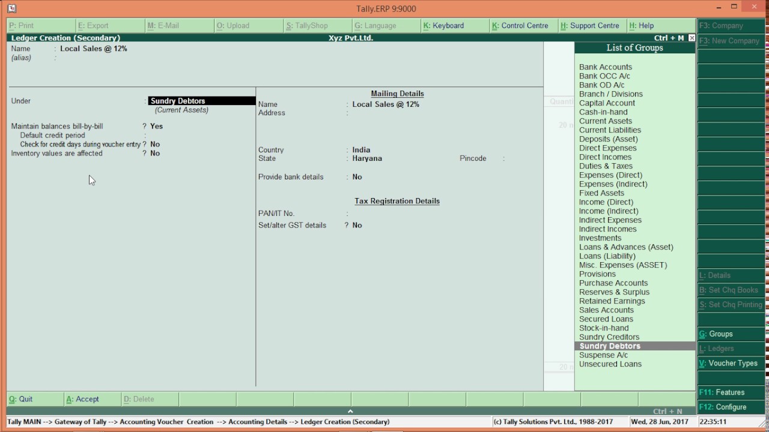Image resolution: width=769 pixels, height=432 pixels.
Task: Select Loans & Advances (Asset) group
Action: pos(626,247)
